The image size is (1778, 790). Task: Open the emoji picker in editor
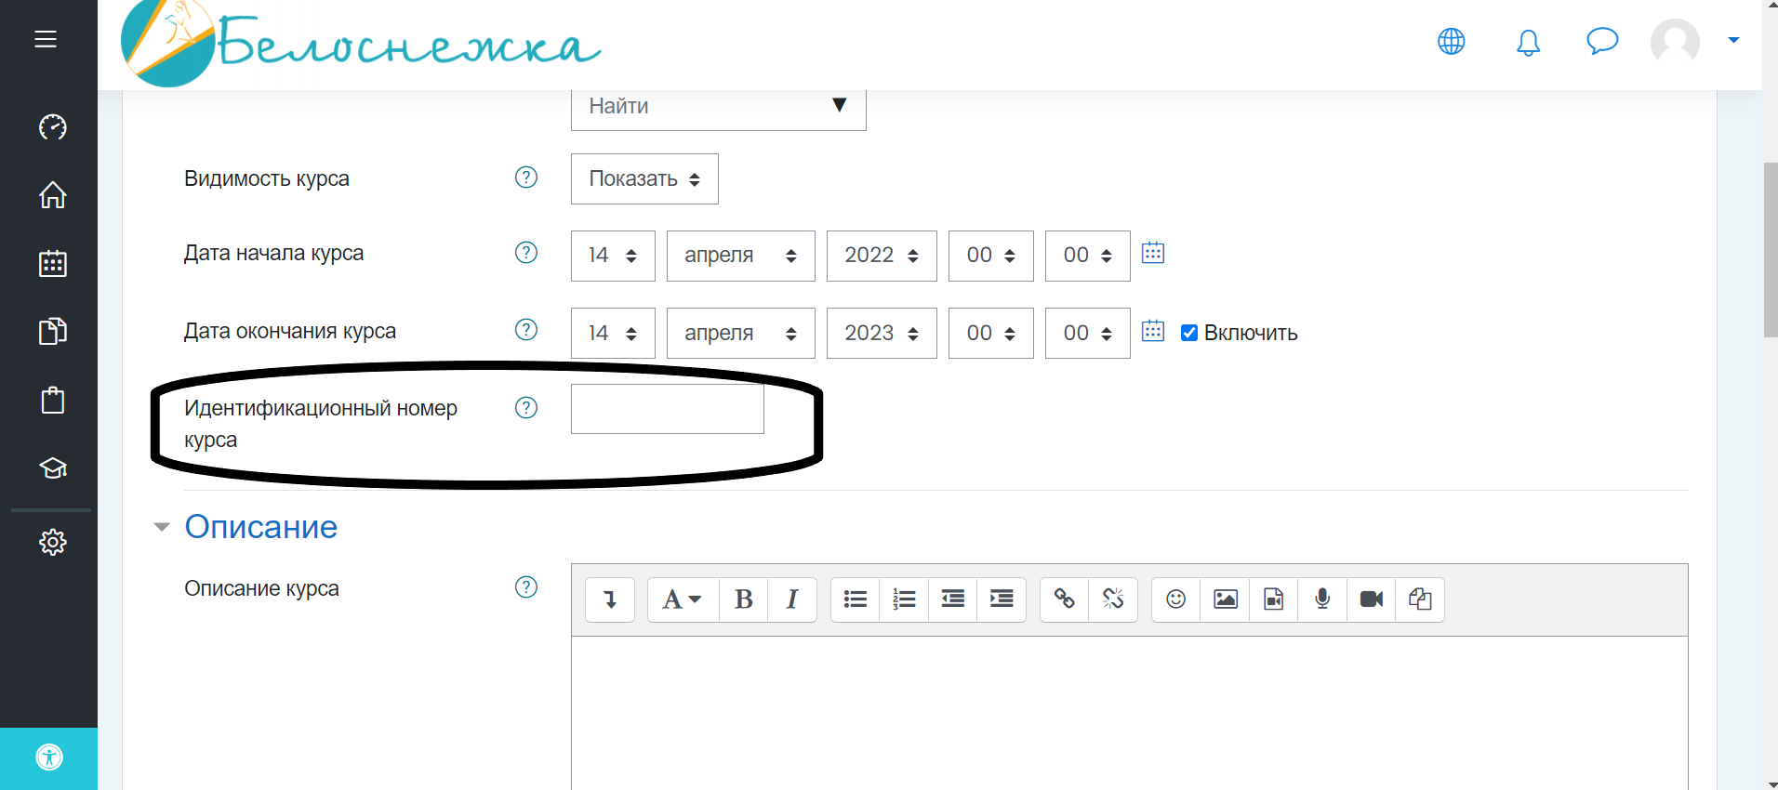click(x=1175, y=599)
